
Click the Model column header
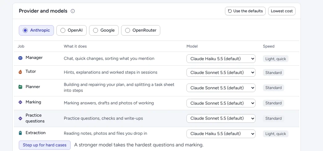coord(192,46)
